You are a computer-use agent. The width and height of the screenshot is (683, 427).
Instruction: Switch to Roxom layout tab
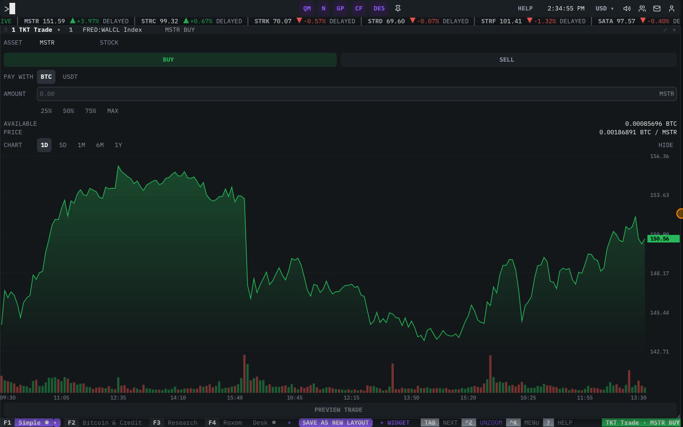(232, 423)
